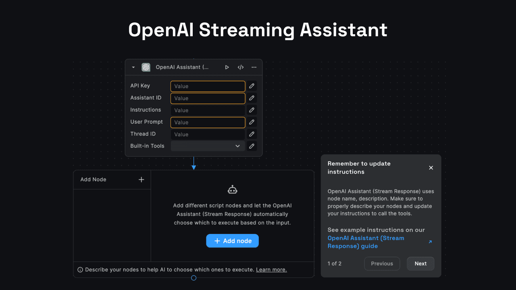The width and height of the screenshot is (516, 290).
Task: Click the User Prompt value input field
Action: click(x=208, y=122)
